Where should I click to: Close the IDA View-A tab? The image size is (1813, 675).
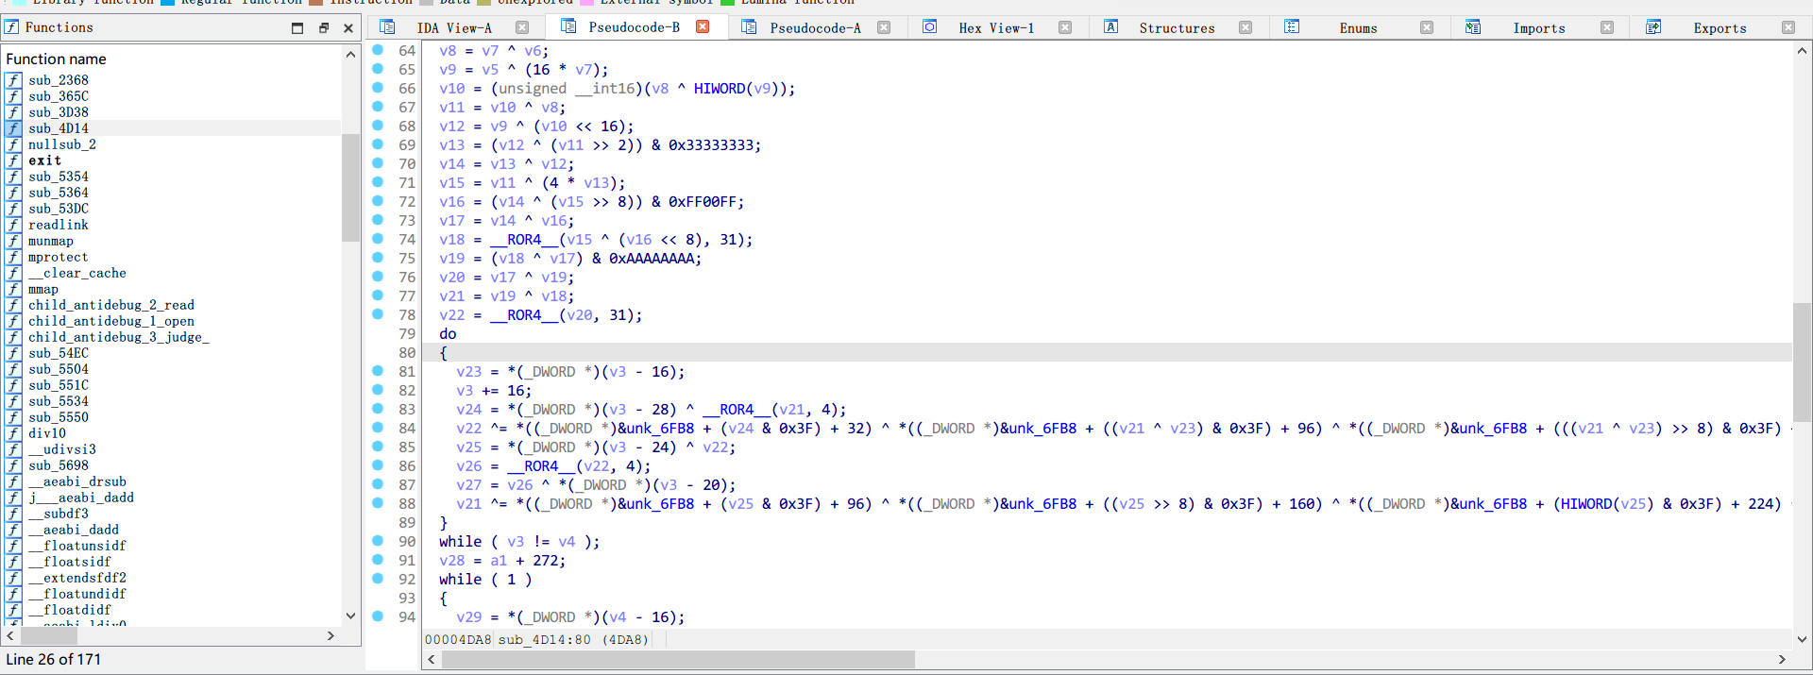pos(522,27)
